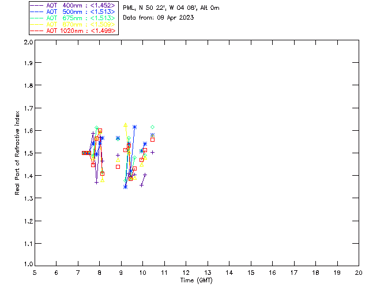Click the 8 tick label on the time axis

(100, 273)
